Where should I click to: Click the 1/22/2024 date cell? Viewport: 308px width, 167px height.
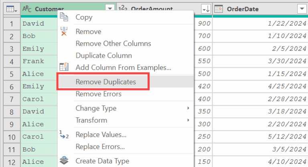(x=260, y=24)
